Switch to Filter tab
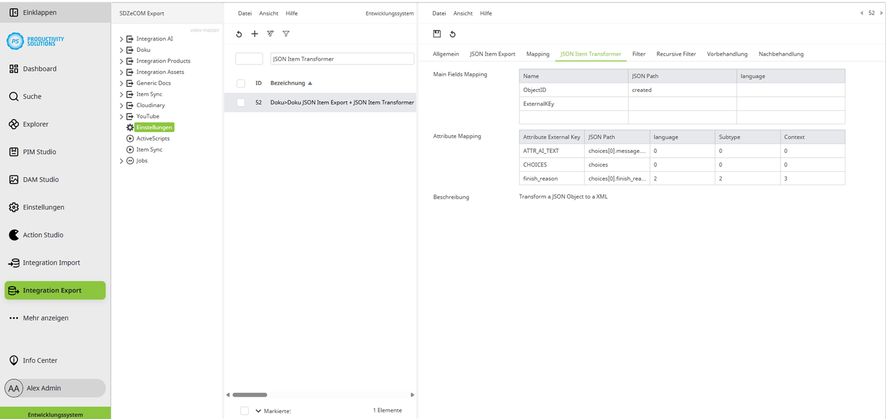 (639, 54)
